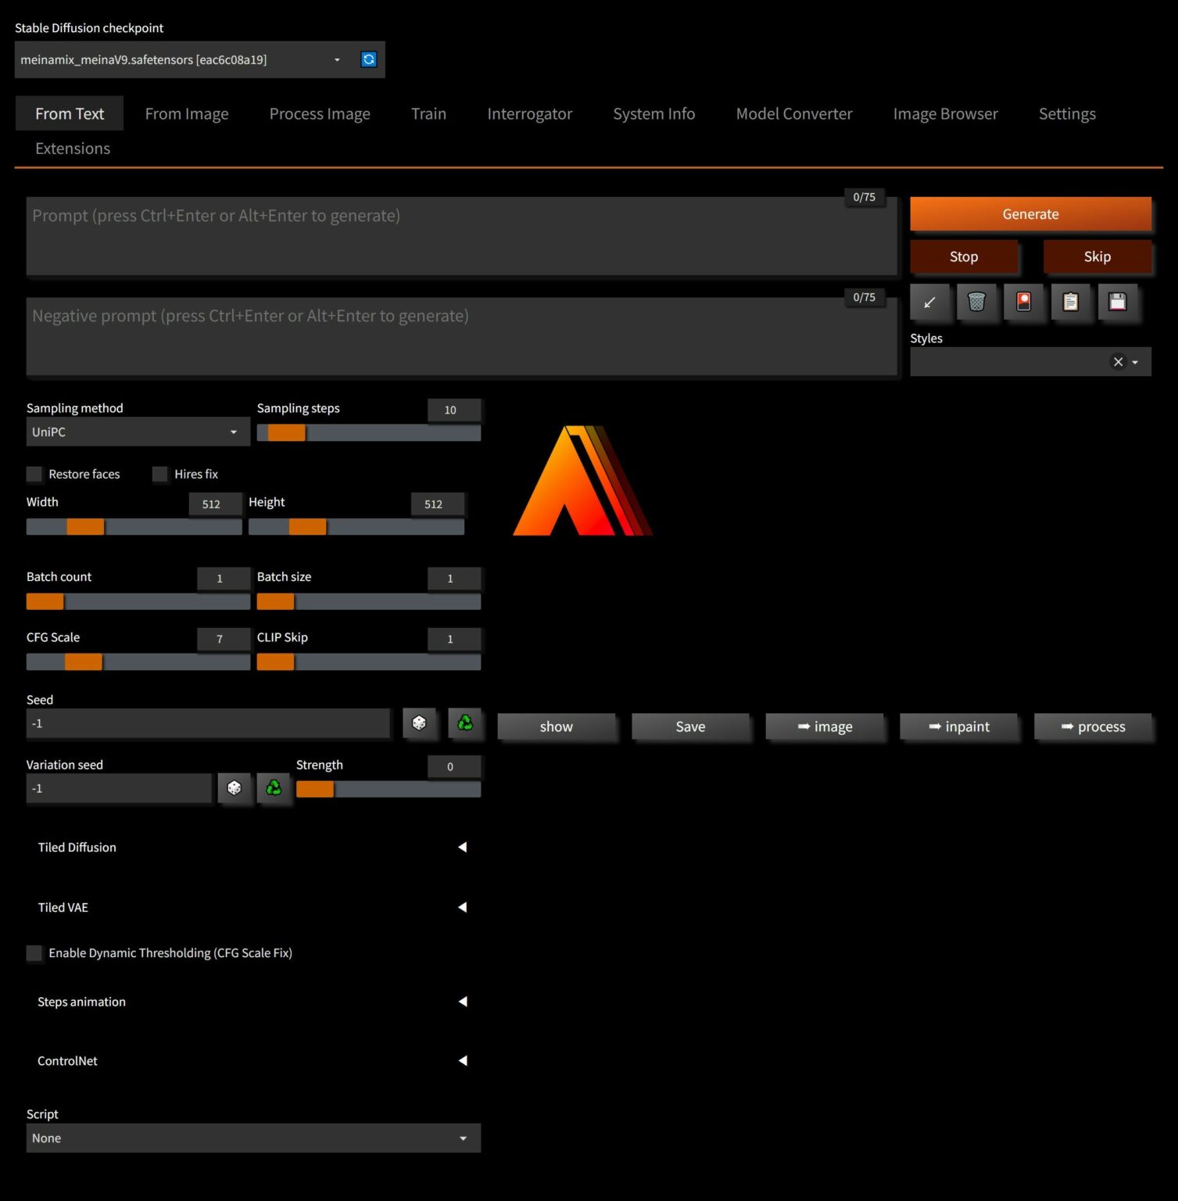This screenshot has width=1178, height=1201.
Task: Click the refresh checkpoint list icon
Action: pyautogui.click(x=368, y=59)
